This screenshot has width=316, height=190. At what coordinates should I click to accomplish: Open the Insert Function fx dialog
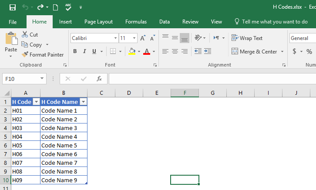tap(99, 79)
